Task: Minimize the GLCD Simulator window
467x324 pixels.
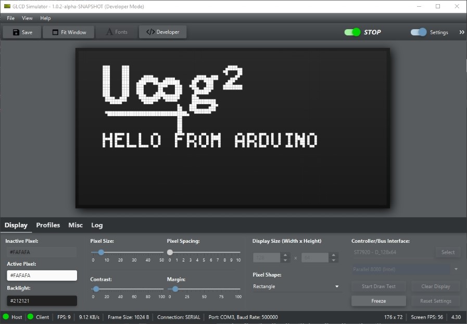Action: click(x=419, y=6)
